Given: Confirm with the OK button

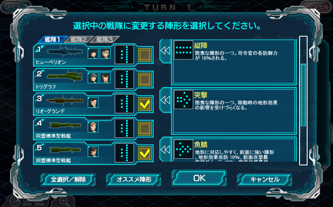Looking at the screenshot, I should point(199,178).
